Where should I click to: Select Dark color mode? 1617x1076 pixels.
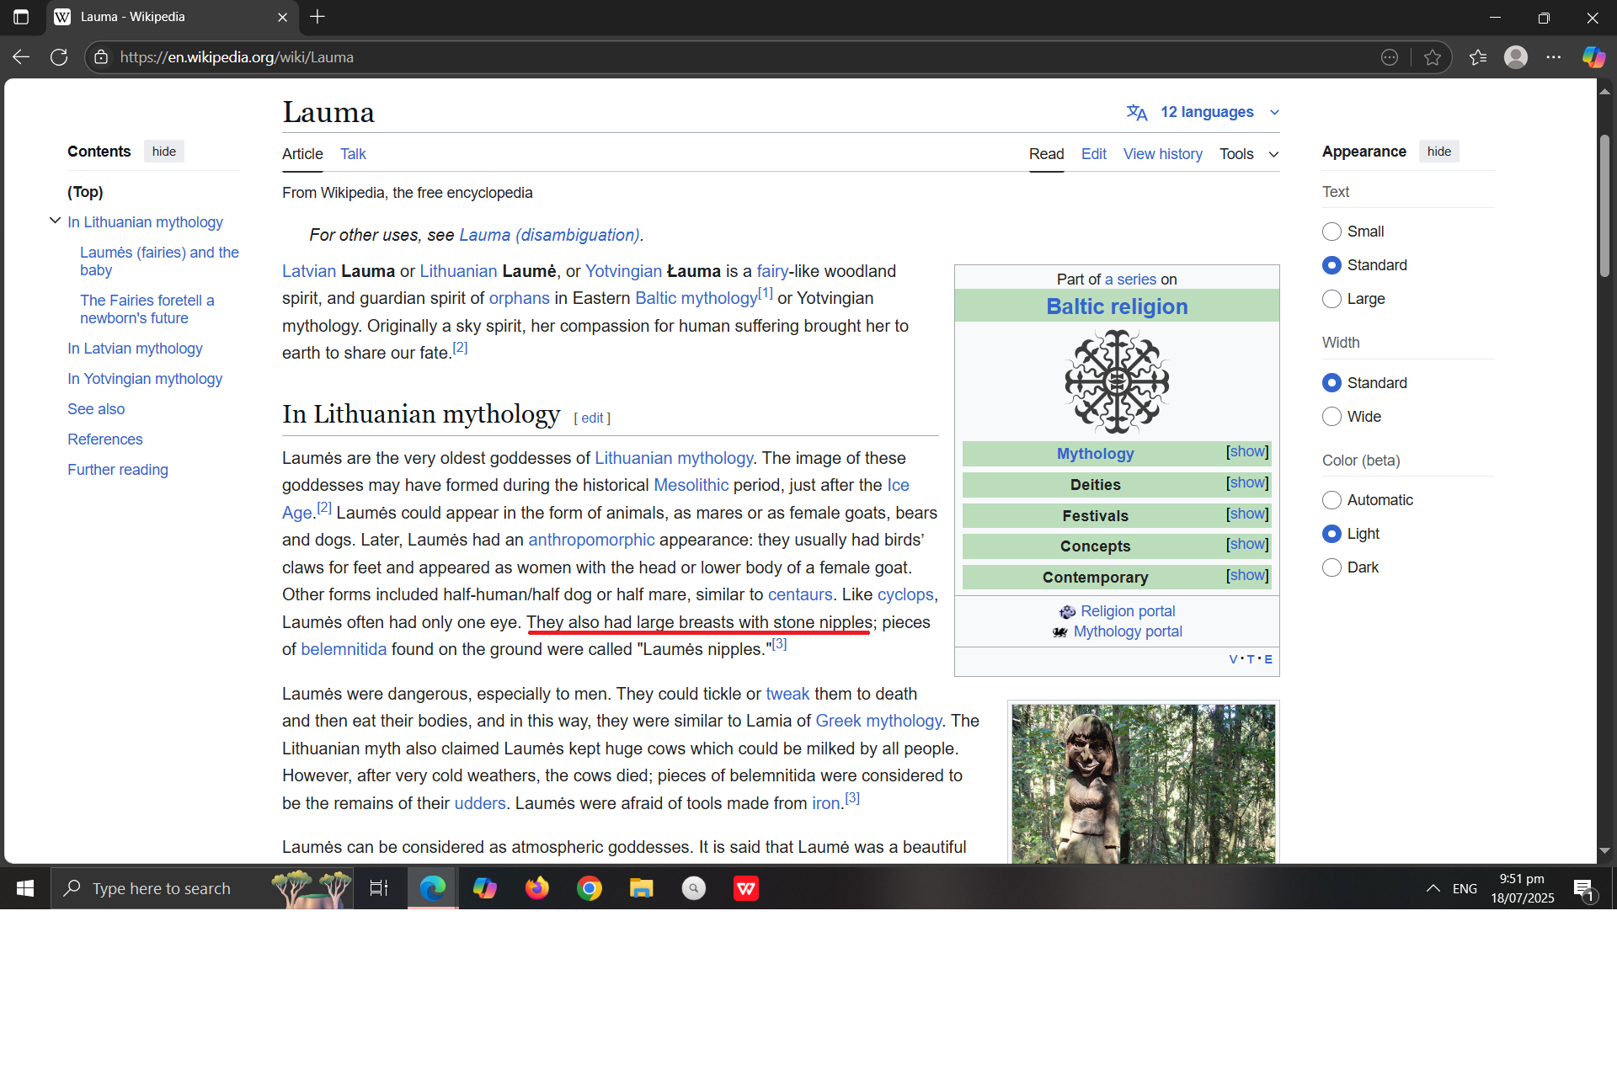tap(1331, 567)
